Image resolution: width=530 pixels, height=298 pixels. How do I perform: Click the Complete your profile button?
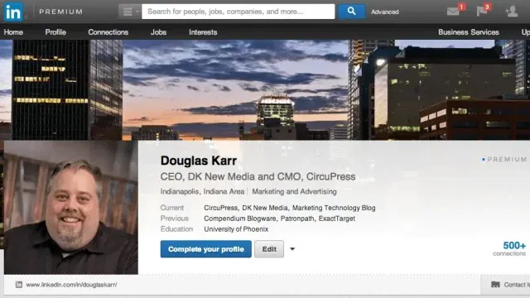point(206,249)
